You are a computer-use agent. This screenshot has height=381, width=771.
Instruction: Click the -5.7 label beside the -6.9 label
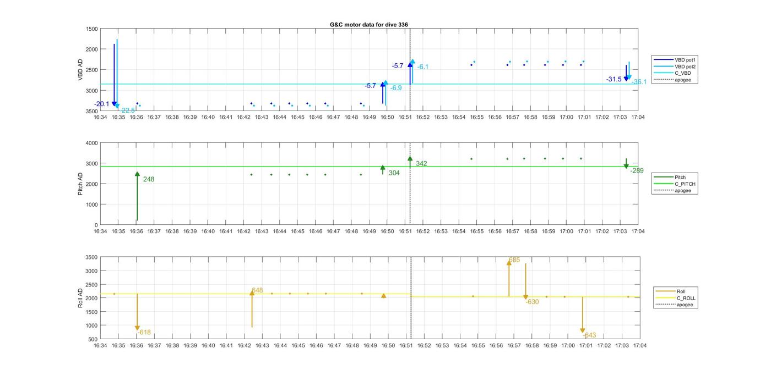click(x=370, y=86)
